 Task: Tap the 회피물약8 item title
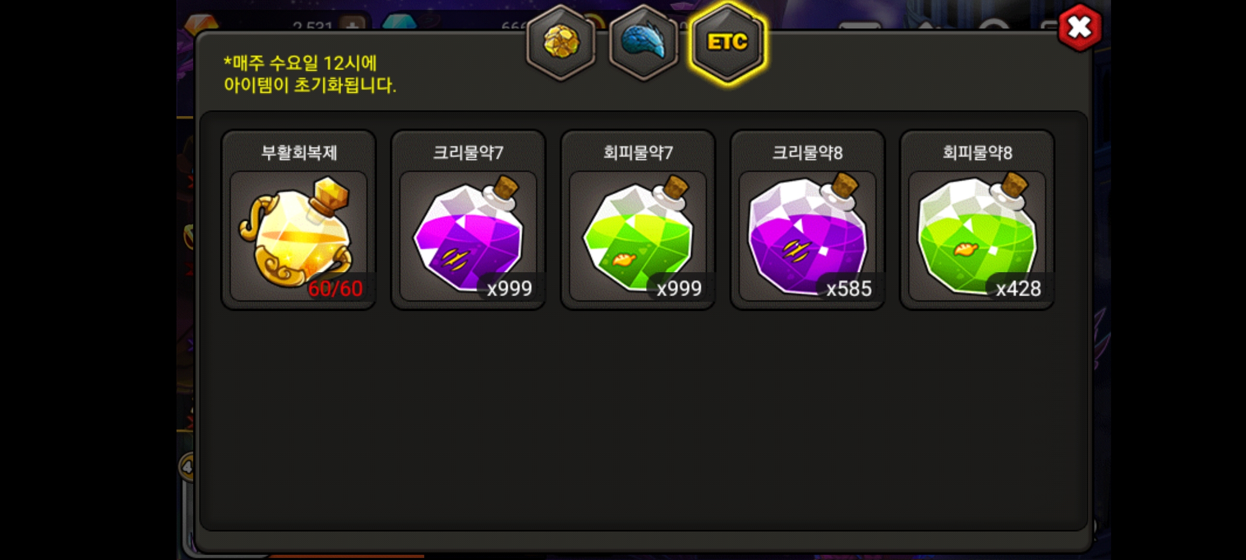tap(977, 152)
